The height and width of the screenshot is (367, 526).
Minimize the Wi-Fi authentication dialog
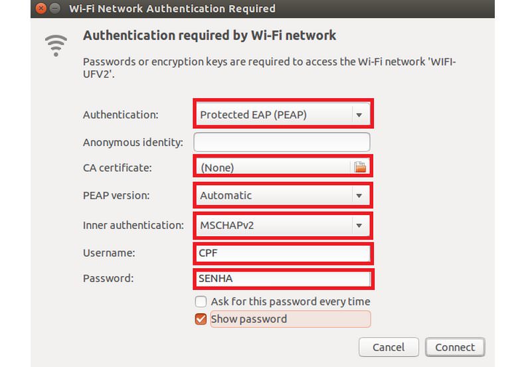click(x=55, y=8)
